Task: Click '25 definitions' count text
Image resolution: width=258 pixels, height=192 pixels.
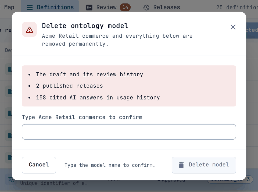Action: pos(237,7)
